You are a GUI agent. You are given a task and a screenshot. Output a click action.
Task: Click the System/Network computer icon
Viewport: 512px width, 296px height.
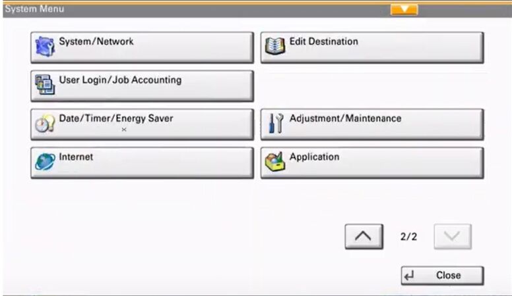[x=46, y=47]
